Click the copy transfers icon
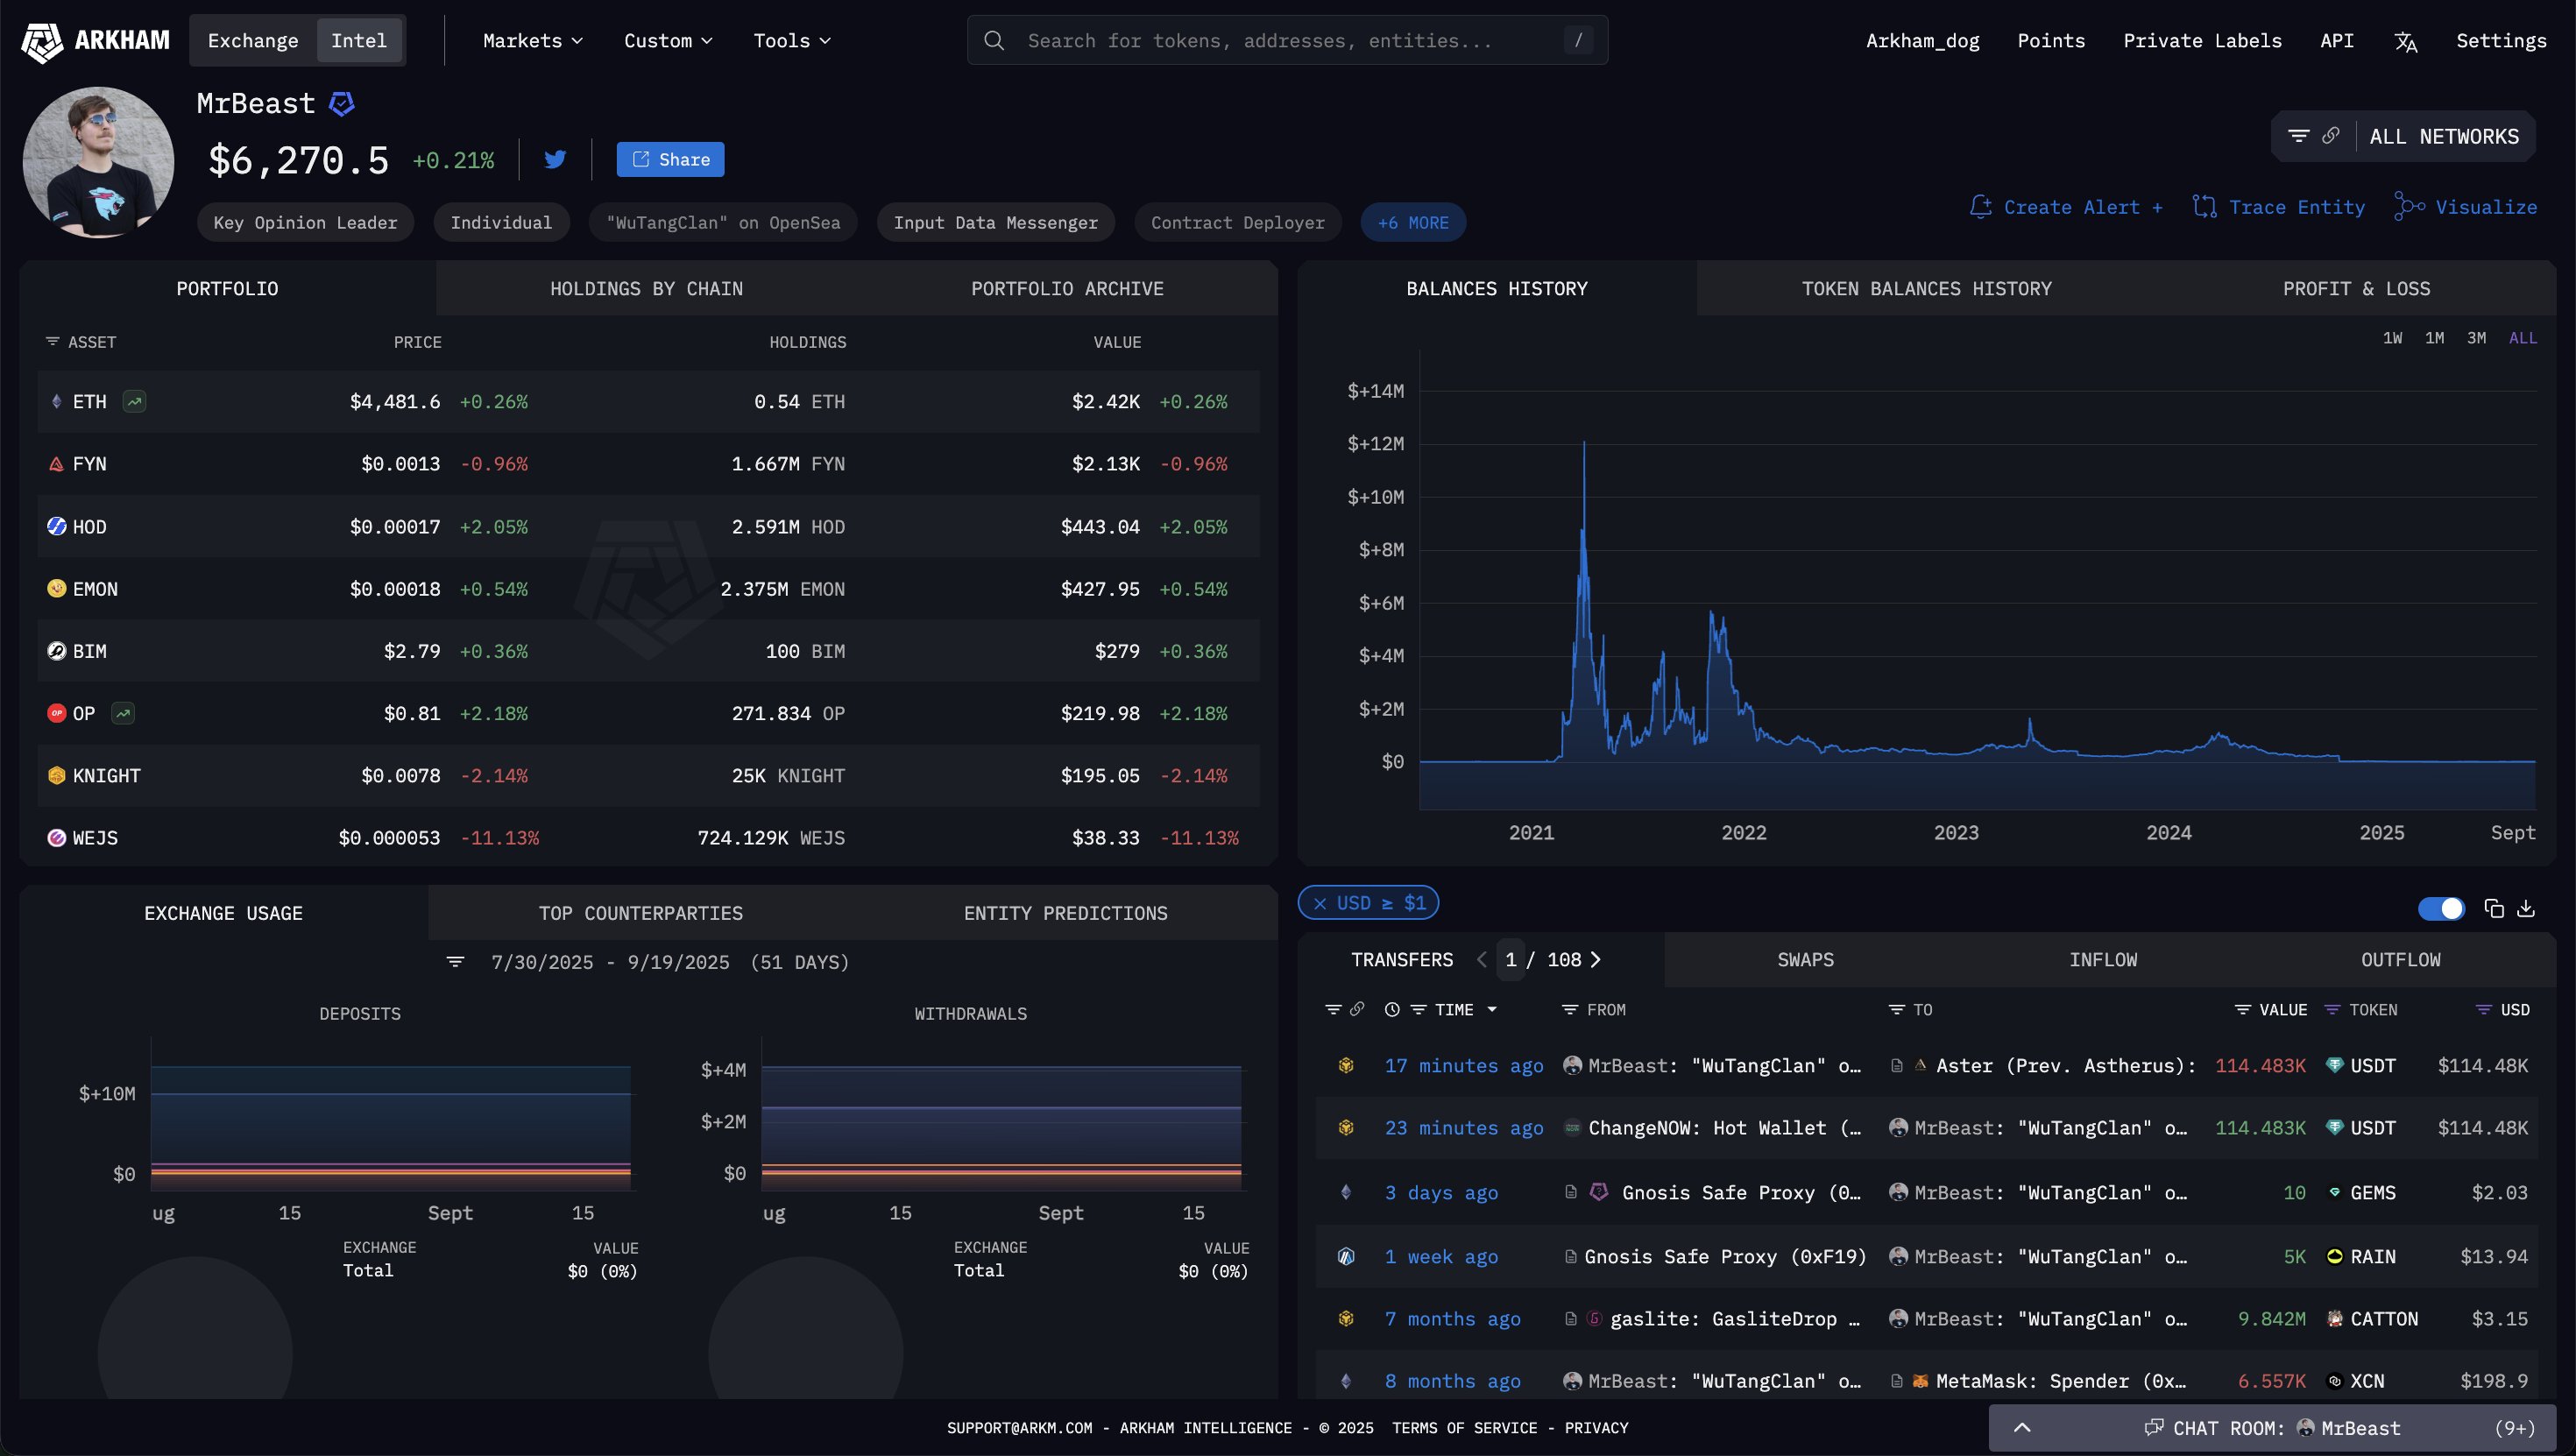2576x1456 pixels. tap(2494, 908)
